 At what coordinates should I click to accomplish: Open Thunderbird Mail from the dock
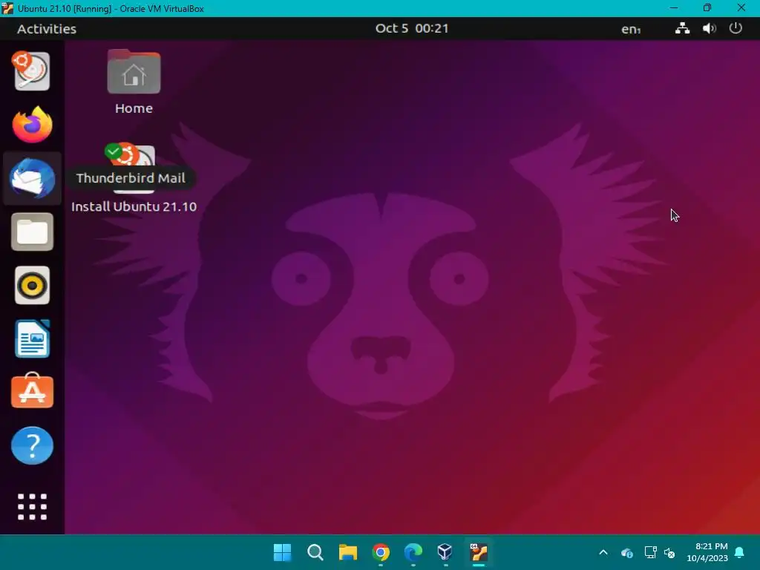[x=32, y=178]
